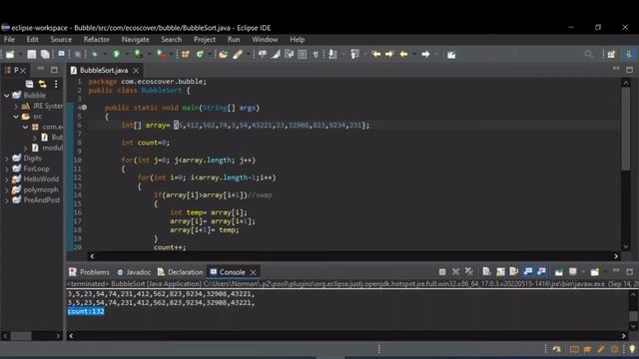The height and width of the screenshot is (359, 639).
Task: Close the Console view tab
Action: (x=253, y=272)
